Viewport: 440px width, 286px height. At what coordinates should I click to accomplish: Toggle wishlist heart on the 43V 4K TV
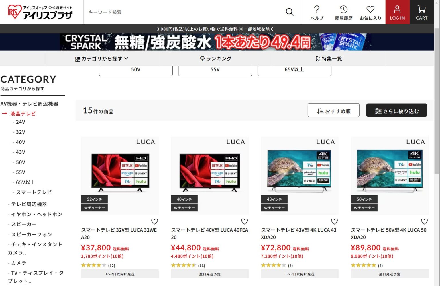pyautogui.click(x=334, y=221)
